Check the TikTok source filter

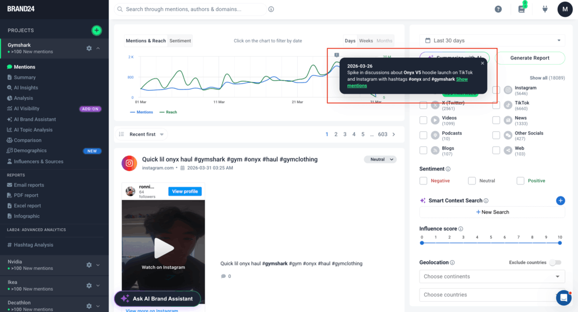pyautogui.click(x=496, y=105)
